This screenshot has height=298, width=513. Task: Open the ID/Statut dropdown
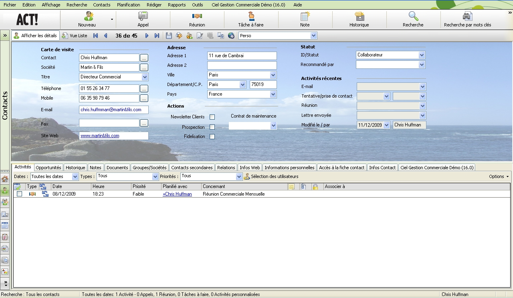pyautogui.click(x=422, y=55)
